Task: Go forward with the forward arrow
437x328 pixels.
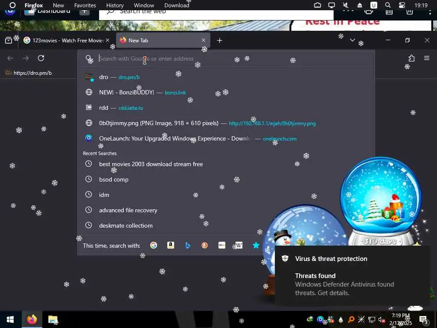Action: tap(26, 58)
